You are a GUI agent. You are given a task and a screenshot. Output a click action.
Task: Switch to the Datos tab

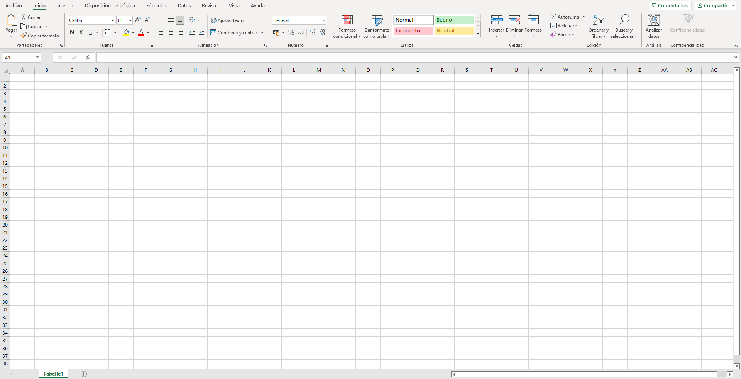pos(184,5)
